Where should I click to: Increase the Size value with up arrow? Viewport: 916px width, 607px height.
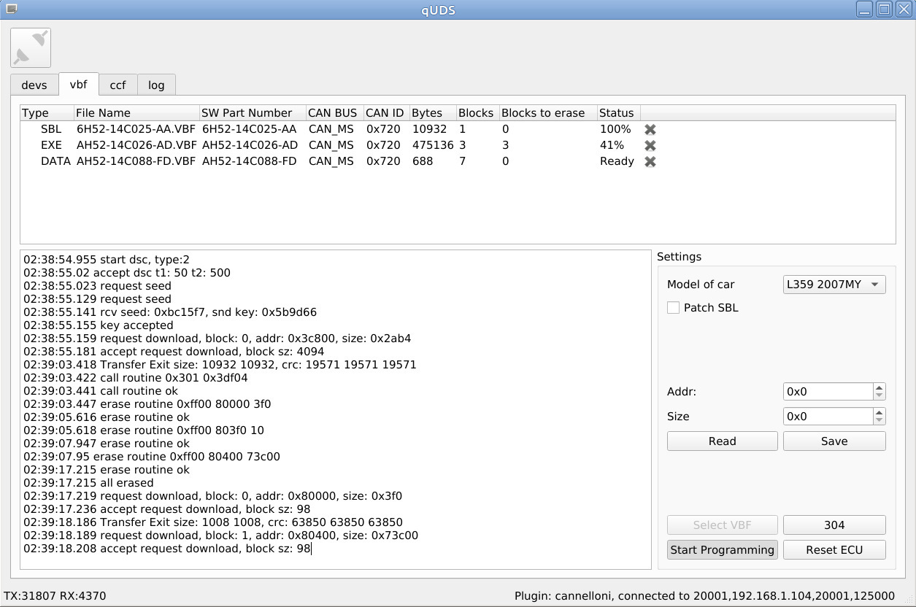point(880,412)
